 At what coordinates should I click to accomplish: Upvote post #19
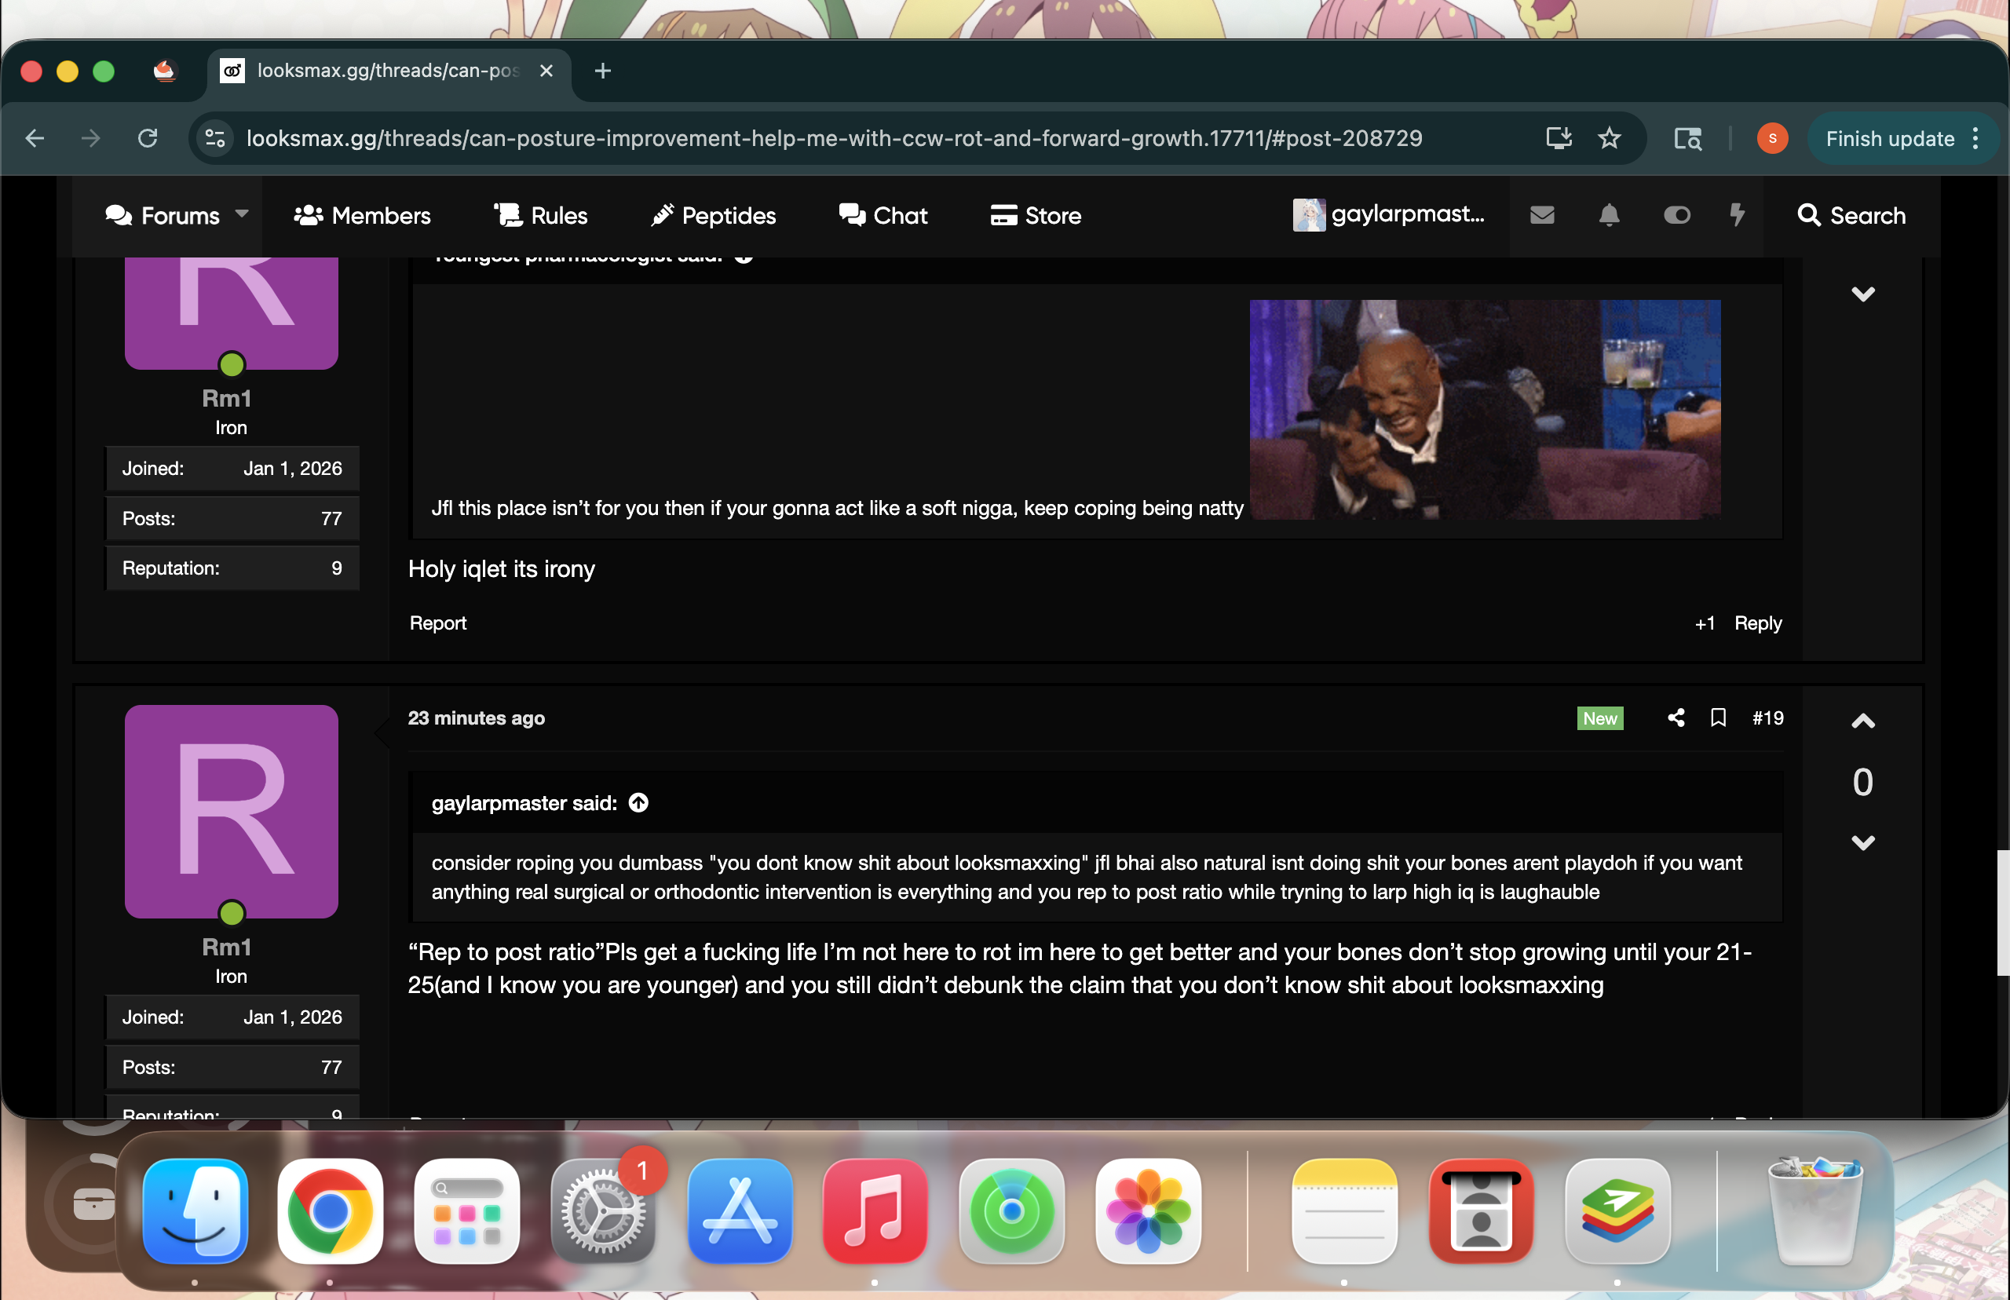tap(1864, 721)
